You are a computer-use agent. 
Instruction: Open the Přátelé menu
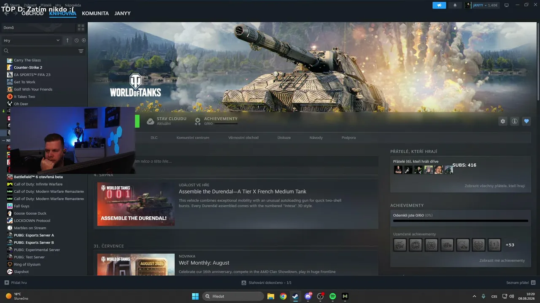(x=46, y=5)
